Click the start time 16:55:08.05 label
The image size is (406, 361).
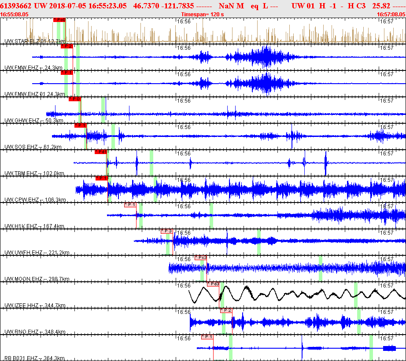coord(14,15)
